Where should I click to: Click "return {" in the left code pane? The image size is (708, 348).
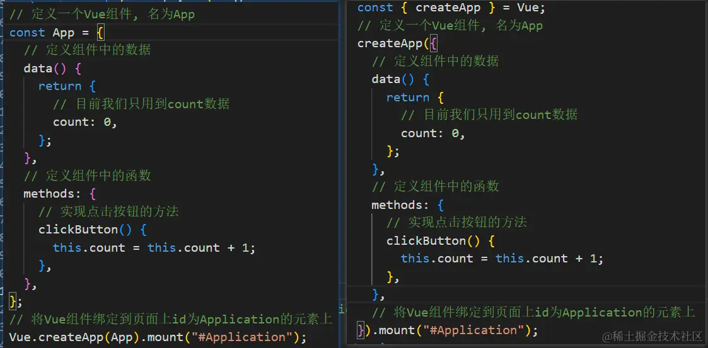[67, 86]
